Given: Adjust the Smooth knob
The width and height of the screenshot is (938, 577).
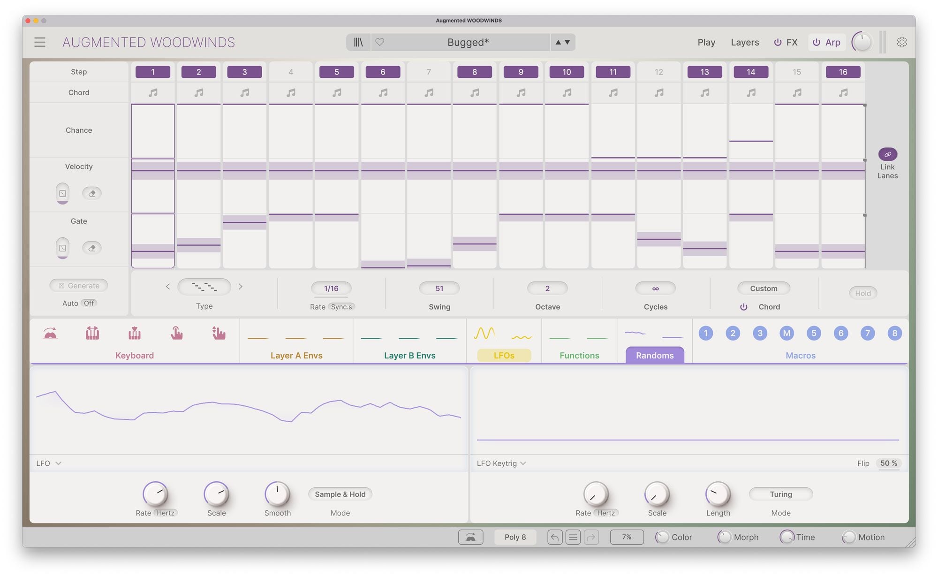Looking at the screenshot, I should (x=277, y=494).
